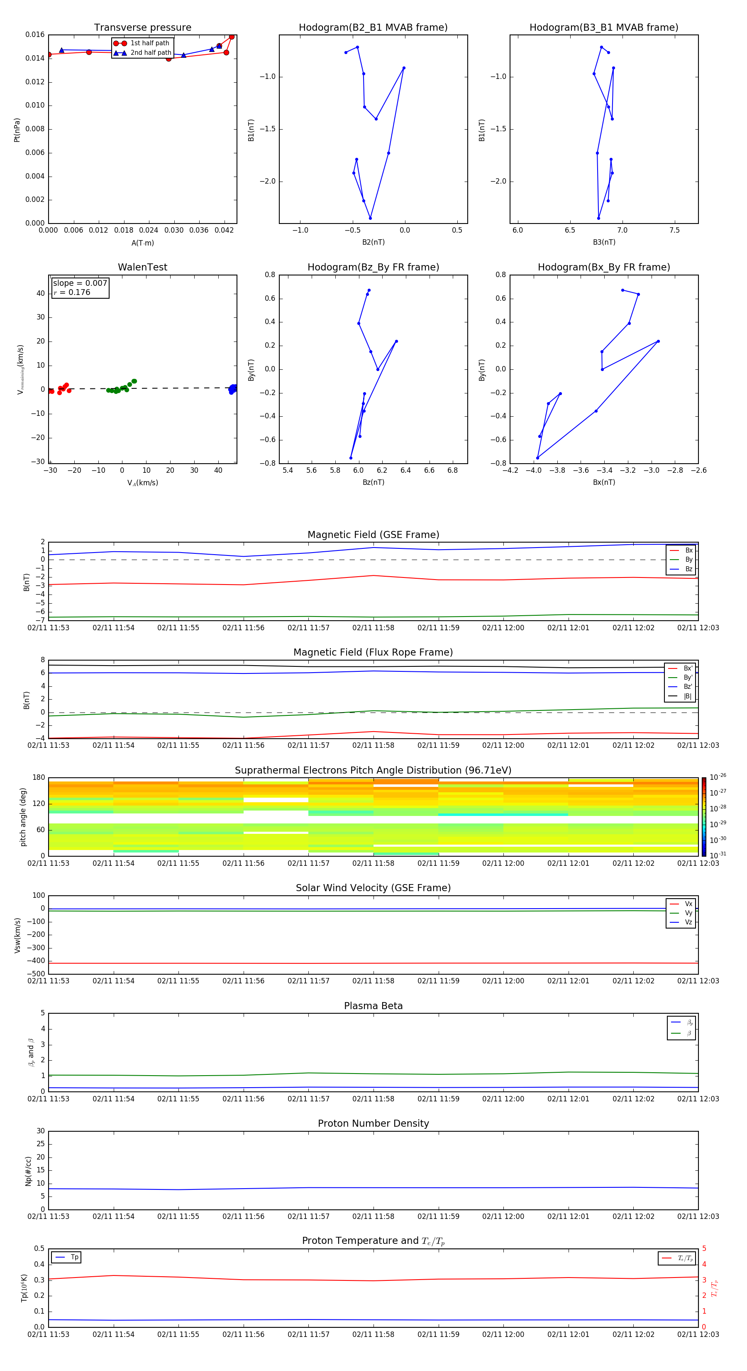
Task: Select '|B|' in the Flux Rope legend
Action: 681,696
